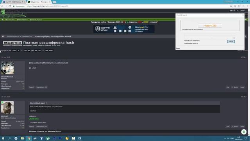The image size is (250, 141).
Task: Click the green shield icon at bottom right
Action: 244,132
